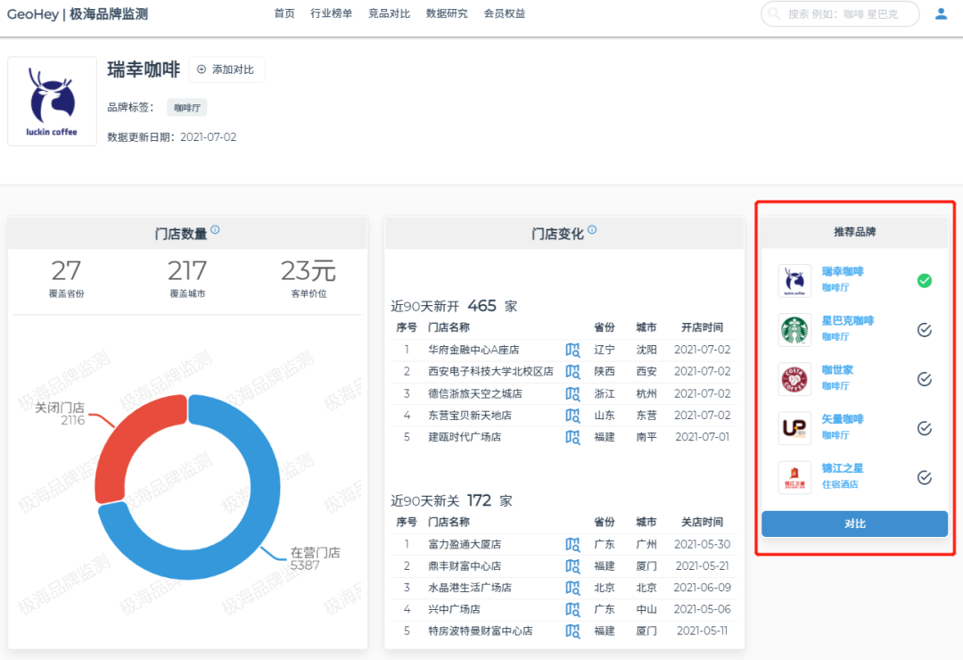This screenshot has width=963, height=660.
Task: Open map icon for 建瓯时代广场店
Action: 572,437
